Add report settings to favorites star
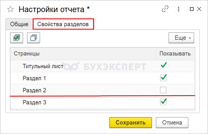 10,9
